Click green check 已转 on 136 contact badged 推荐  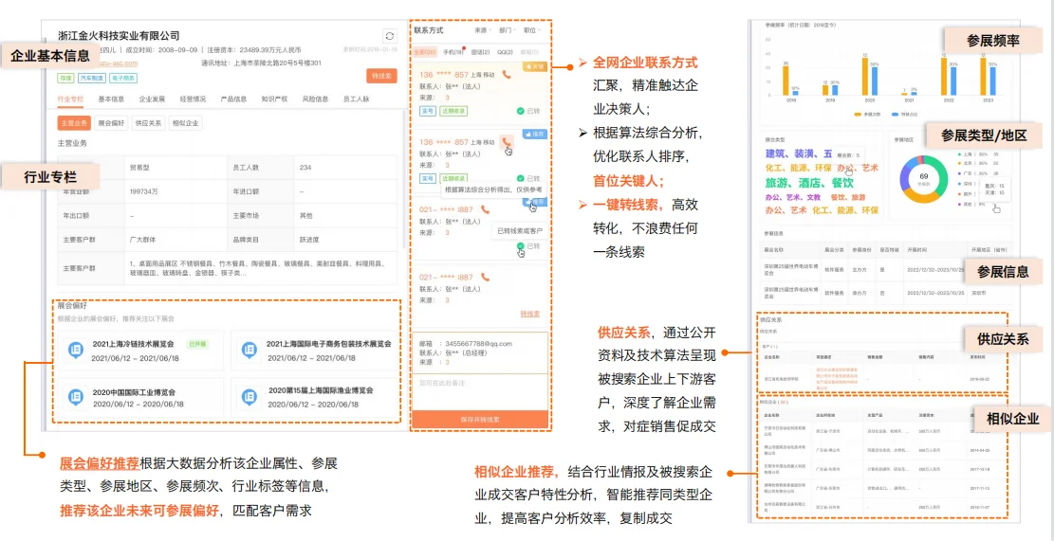coord(527,178)
